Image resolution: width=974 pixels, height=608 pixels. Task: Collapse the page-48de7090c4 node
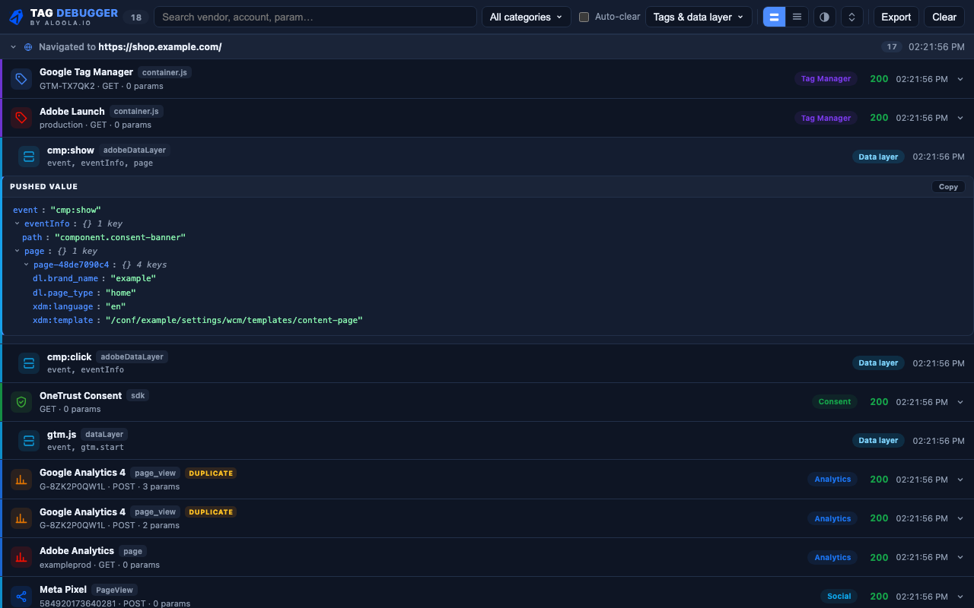coord(27,264)
